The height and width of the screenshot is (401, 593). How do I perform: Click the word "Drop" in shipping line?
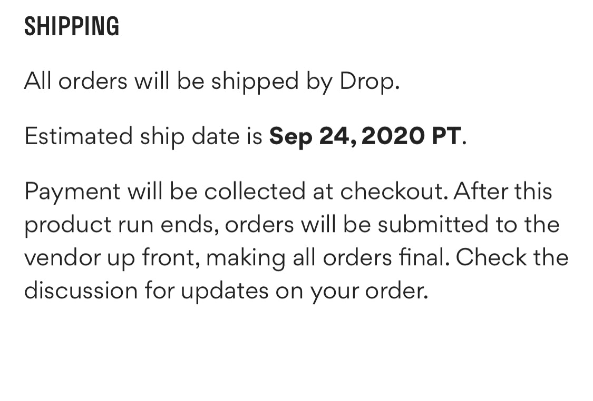[366, 82]
